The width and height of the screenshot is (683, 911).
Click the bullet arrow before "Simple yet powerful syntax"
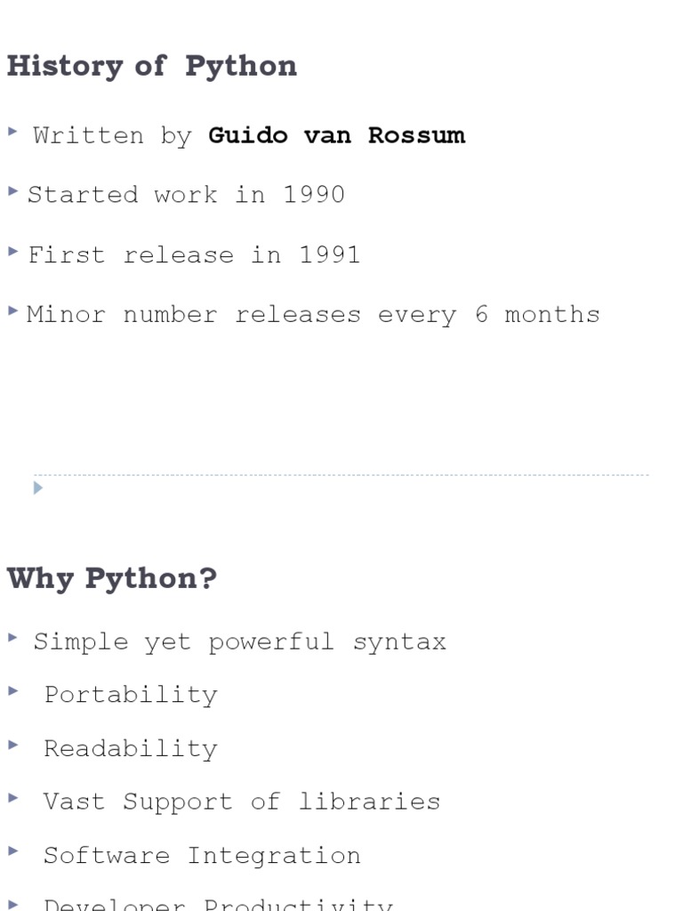[12, 637]
